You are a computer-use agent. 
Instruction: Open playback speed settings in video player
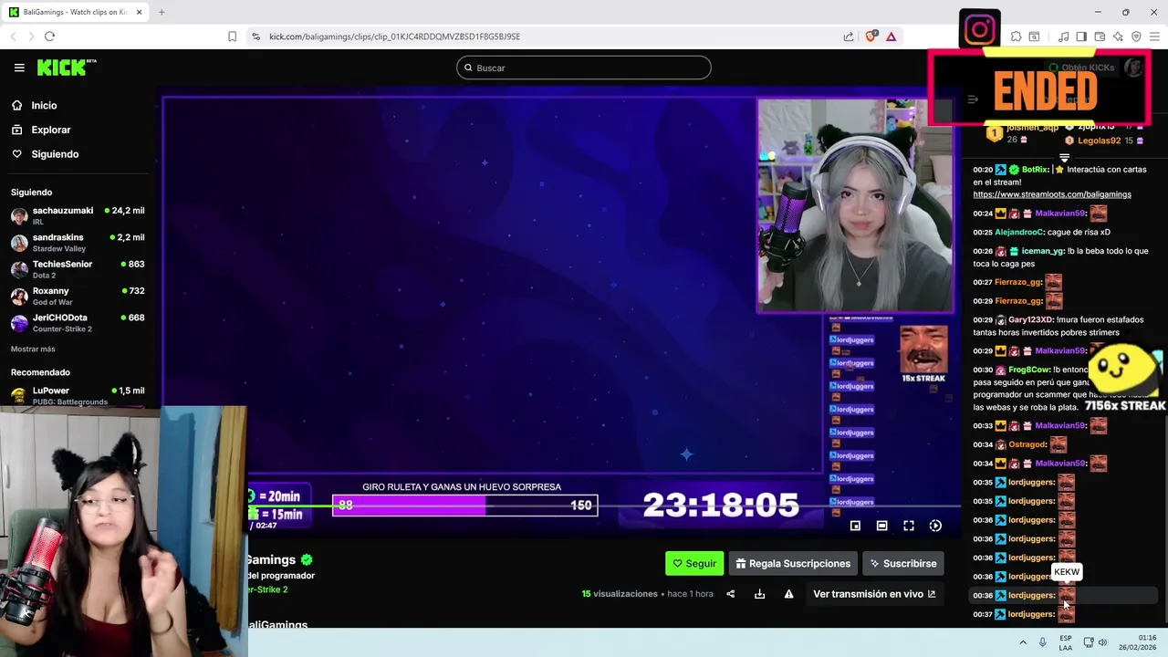(x=935, y=526)
